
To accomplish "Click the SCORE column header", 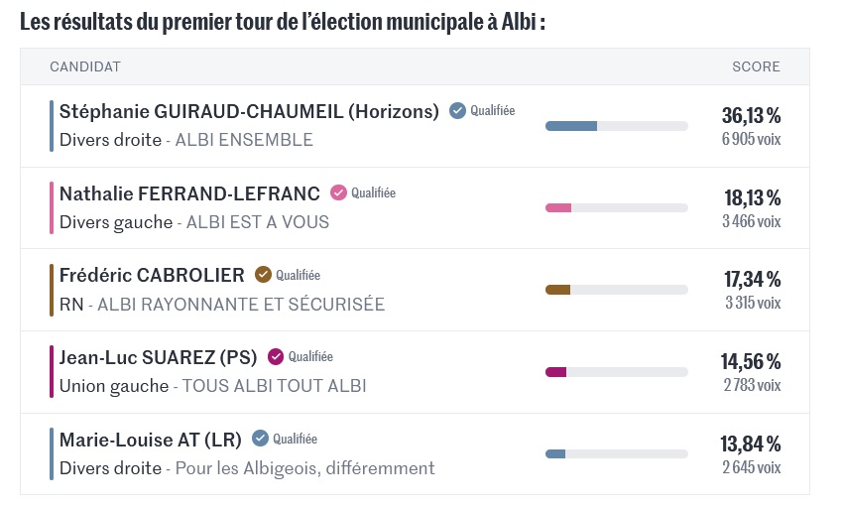I will [756, 67].
